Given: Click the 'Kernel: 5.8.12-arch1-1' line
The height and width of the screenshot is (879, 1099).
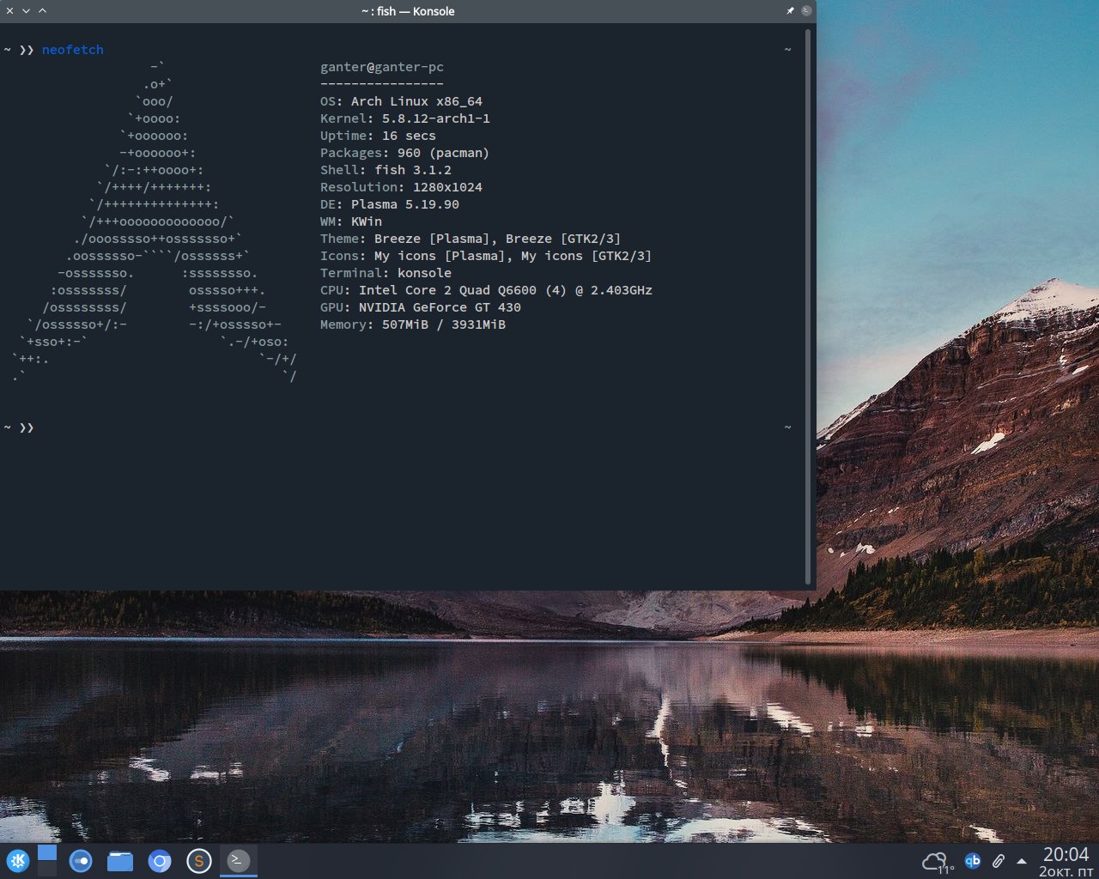Looking at the screenshot, I should tap(405, 118).
